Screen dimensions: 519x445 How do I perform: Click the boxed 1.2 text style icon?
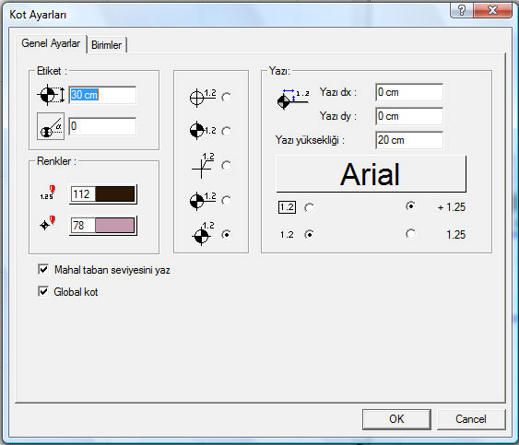click(x=287, y=207)
